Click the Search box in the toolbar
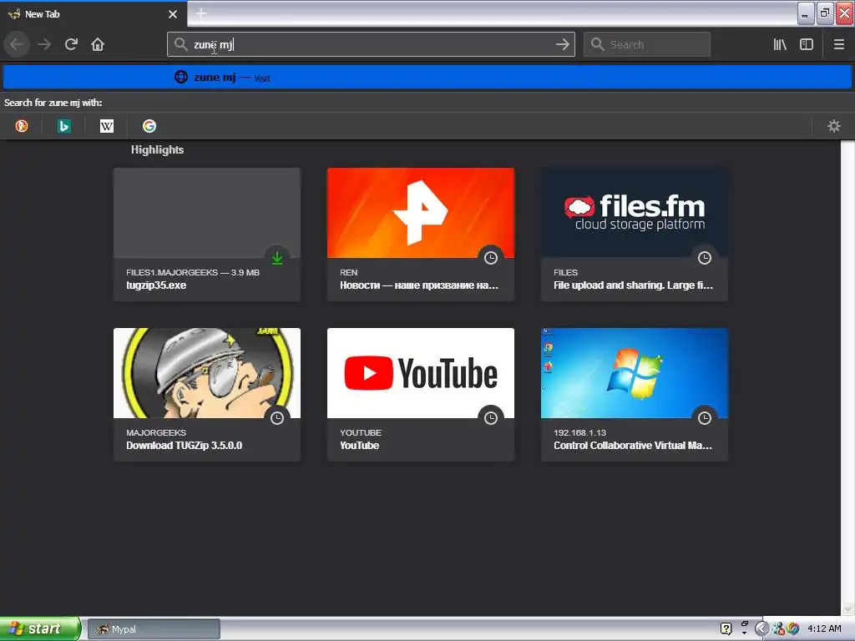Image resolution: width=855 pixels, height=641 pixels. [x=647, y=44]
